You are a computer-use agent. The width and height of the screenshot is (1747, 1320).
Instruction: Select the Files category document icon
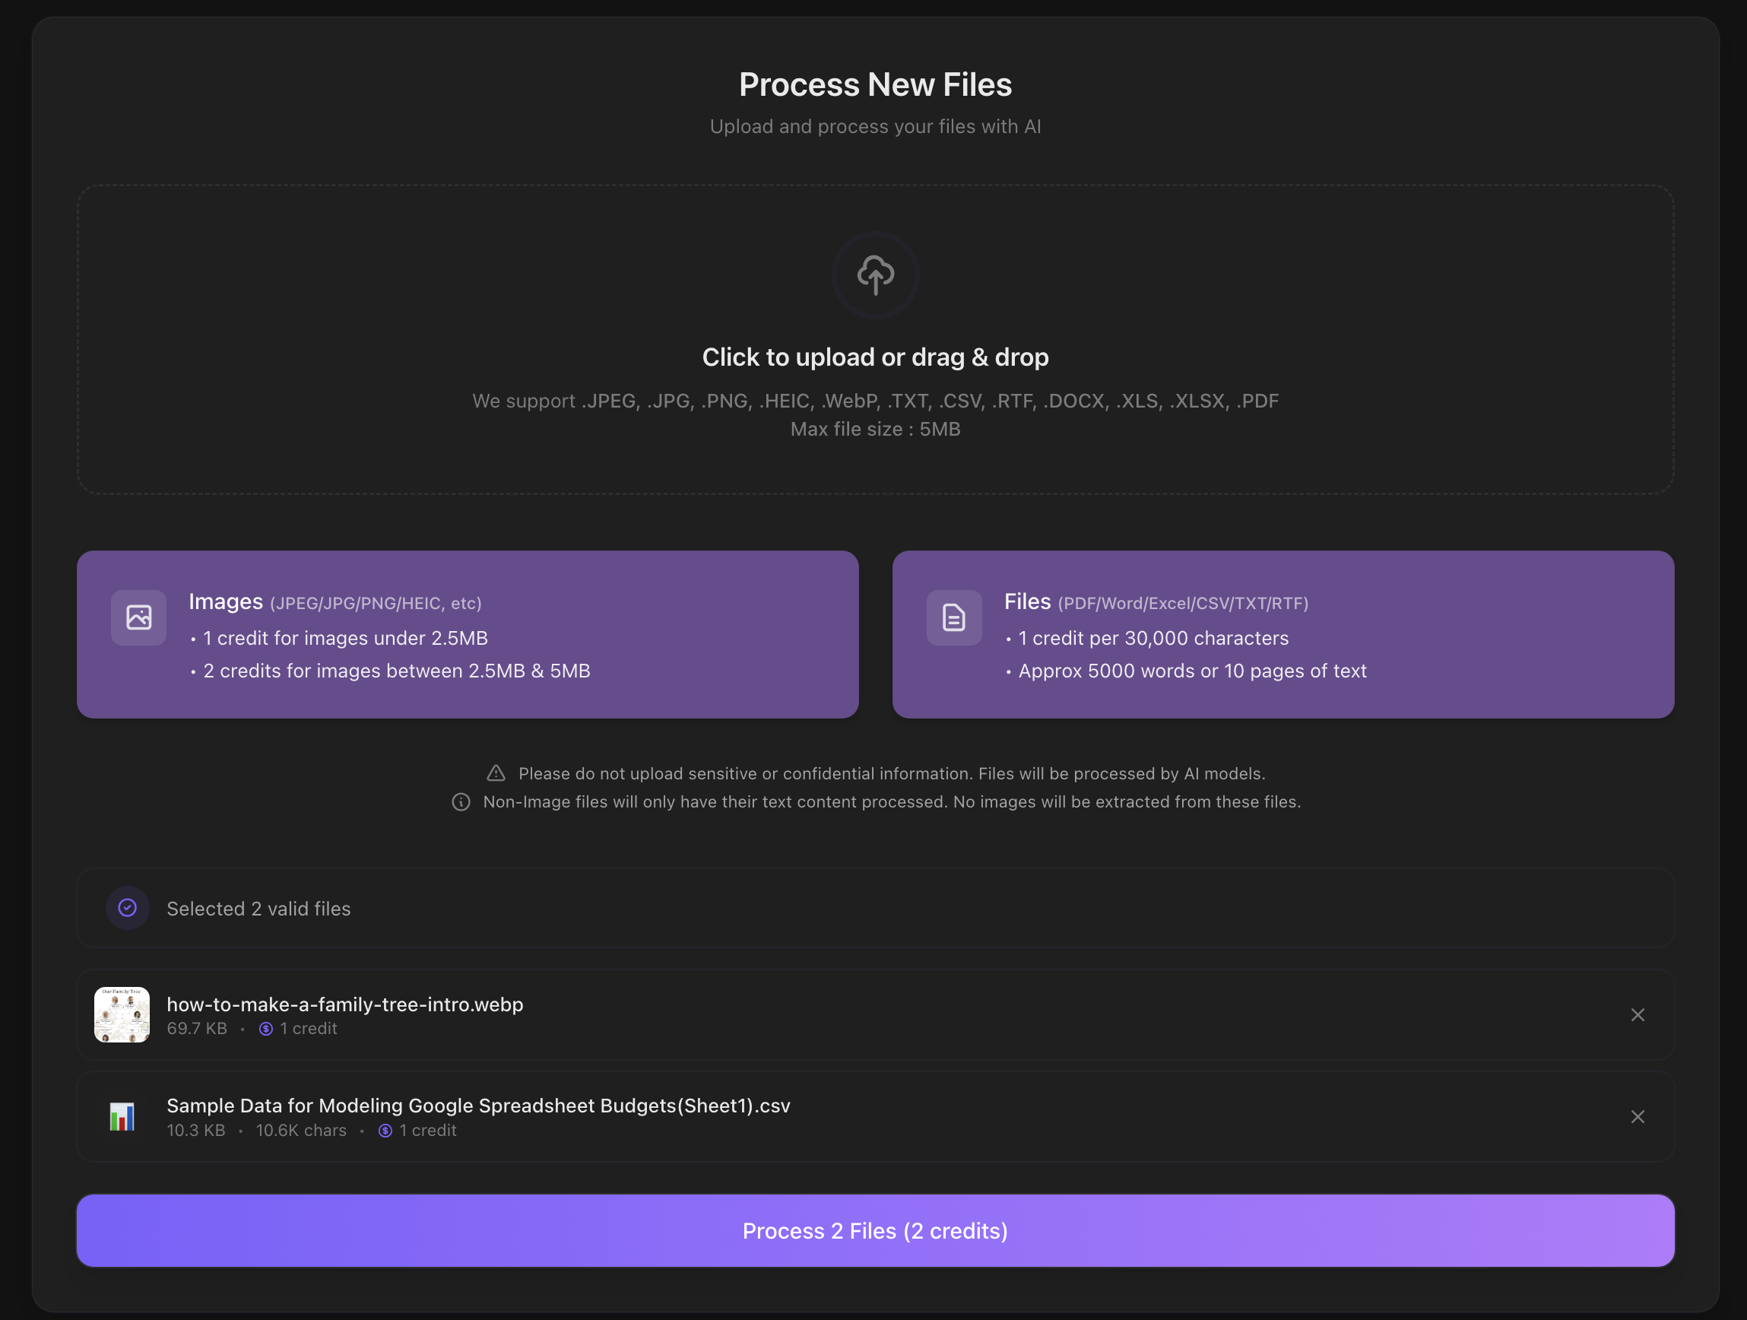953,617
